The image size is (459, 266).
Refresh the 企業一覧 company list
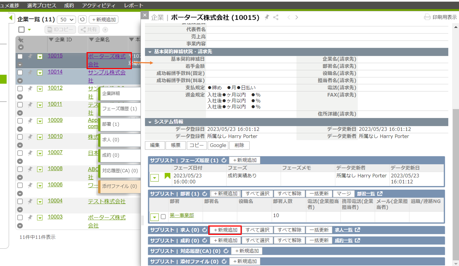pos(83,20)
